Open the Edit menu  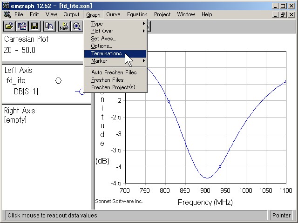(34, 14)
